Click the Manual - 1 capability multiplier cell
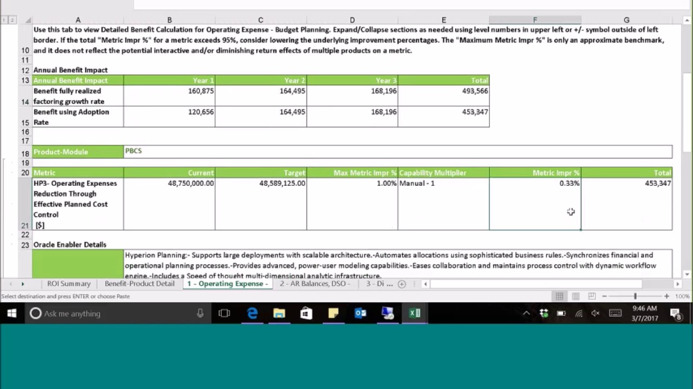The width and height of the screenshot is (693, 389). [443, 204]
